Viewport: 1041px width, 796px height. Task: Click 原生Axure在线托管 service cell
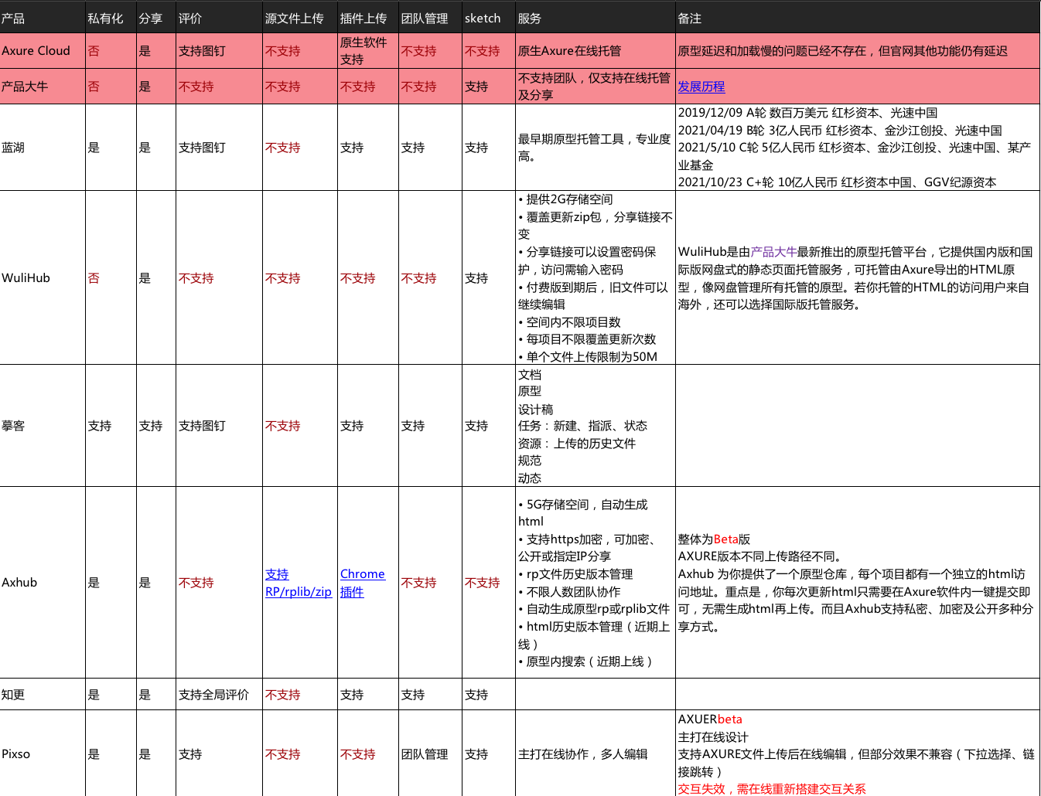(x=596, y=51)
